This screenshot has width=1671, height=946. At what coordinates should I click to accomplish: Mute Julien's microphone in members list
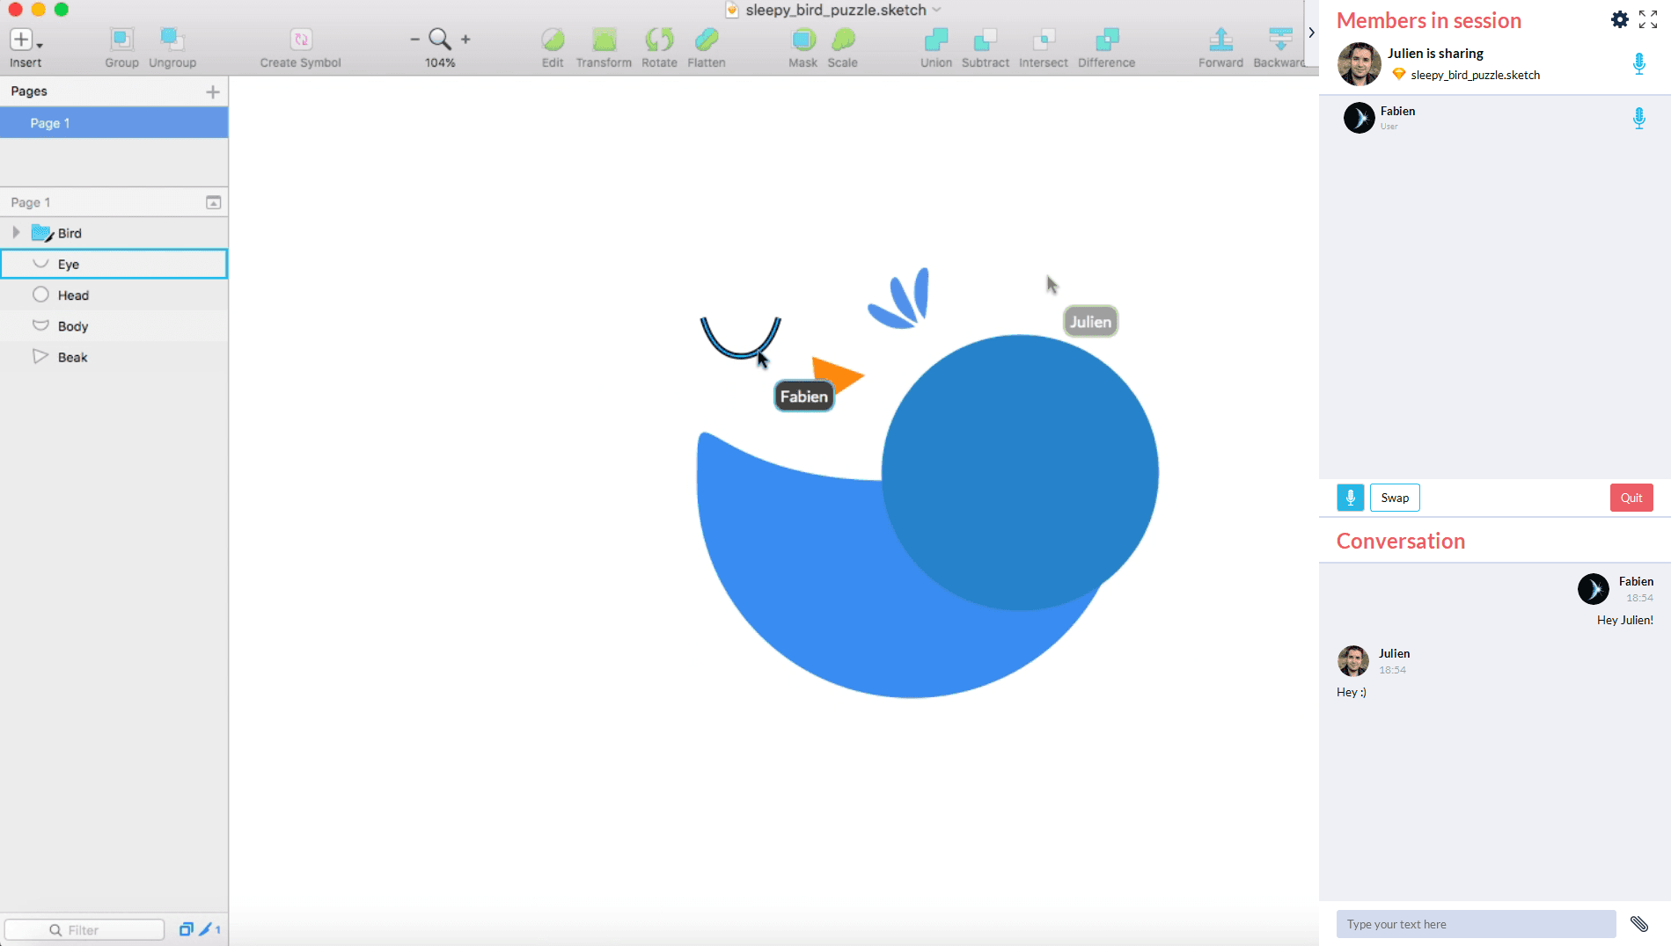(1638, 63)
